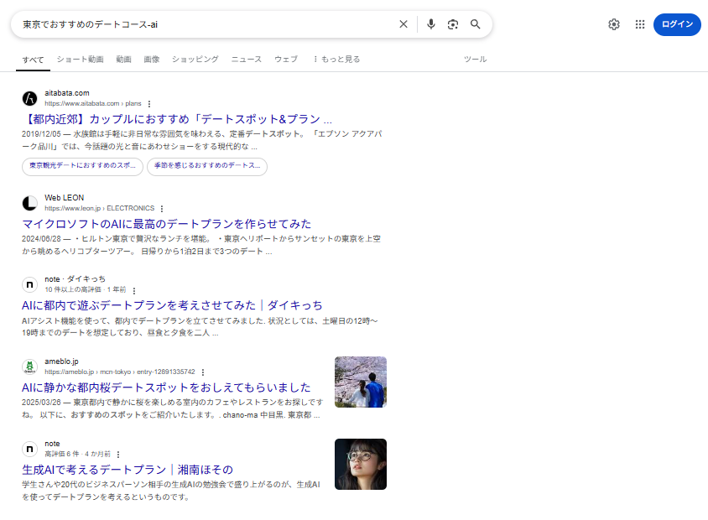Click the cherry blossom couple thumbnail

361,382
